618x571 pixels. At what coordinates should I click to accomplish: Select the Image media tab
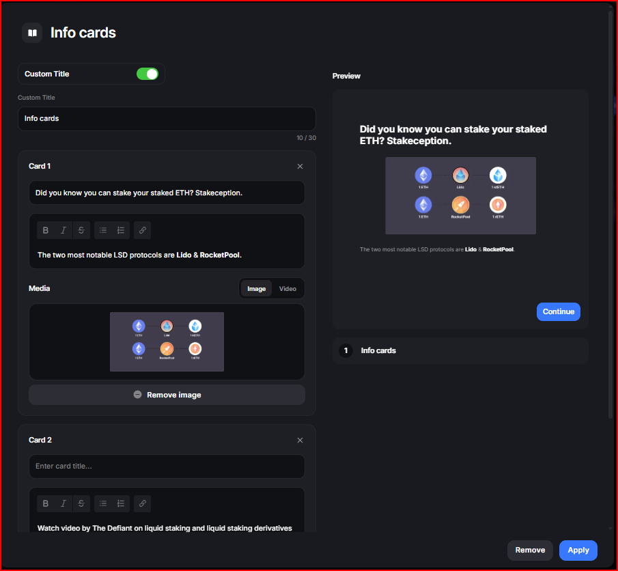coord(257,289)
